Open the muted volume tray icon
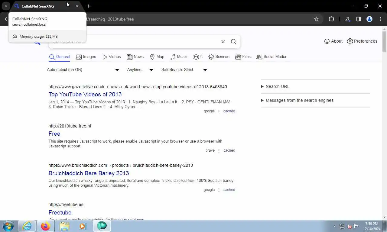This screenshot has height=232, width=387. [x=349, y=226]
